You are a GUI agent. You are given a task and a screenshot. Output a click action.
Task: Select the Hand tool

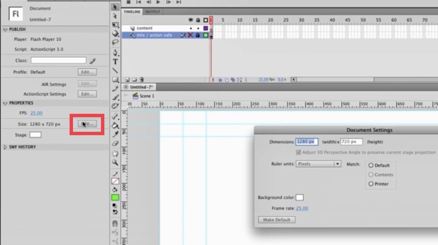115,154
